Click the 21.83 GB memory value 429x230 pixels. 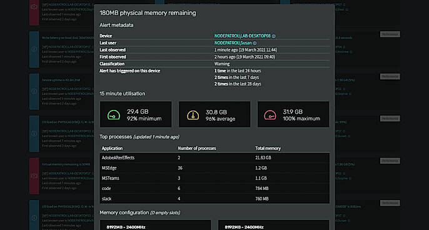click(x=263, y=157)
